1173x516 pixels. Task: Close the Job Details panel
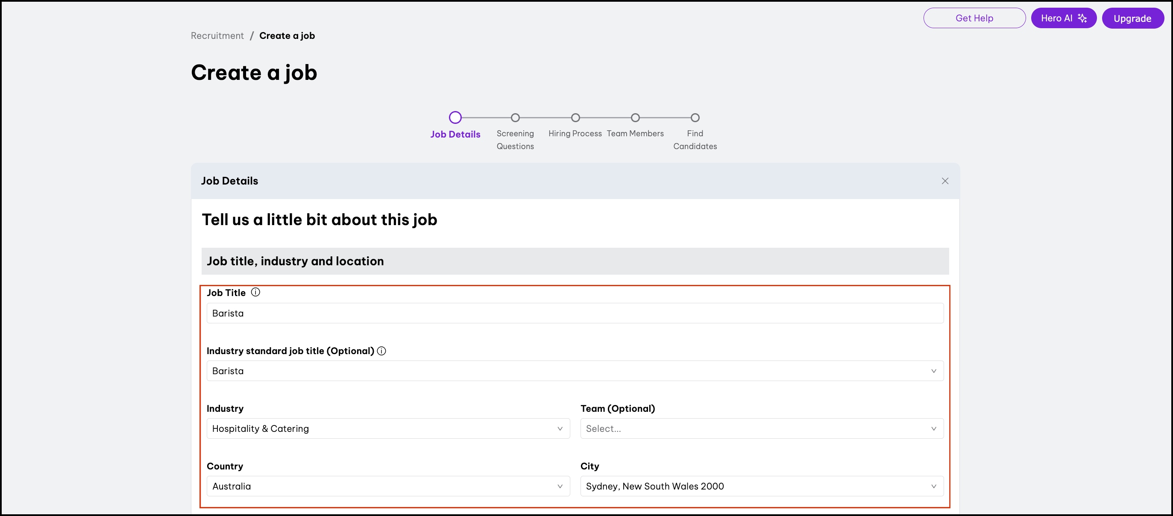[945, 181]
